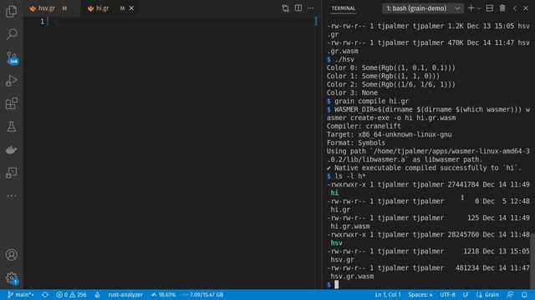Split the terminal pane
The image size is (535, 300).
point(489,8)
